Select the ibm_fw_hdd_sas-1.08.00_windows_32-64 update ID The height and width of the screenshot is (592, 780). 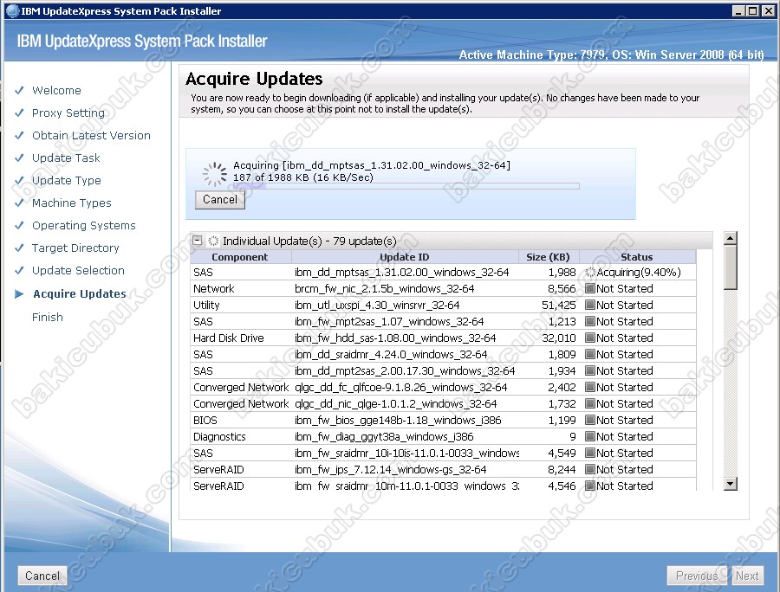pos(395,338)
